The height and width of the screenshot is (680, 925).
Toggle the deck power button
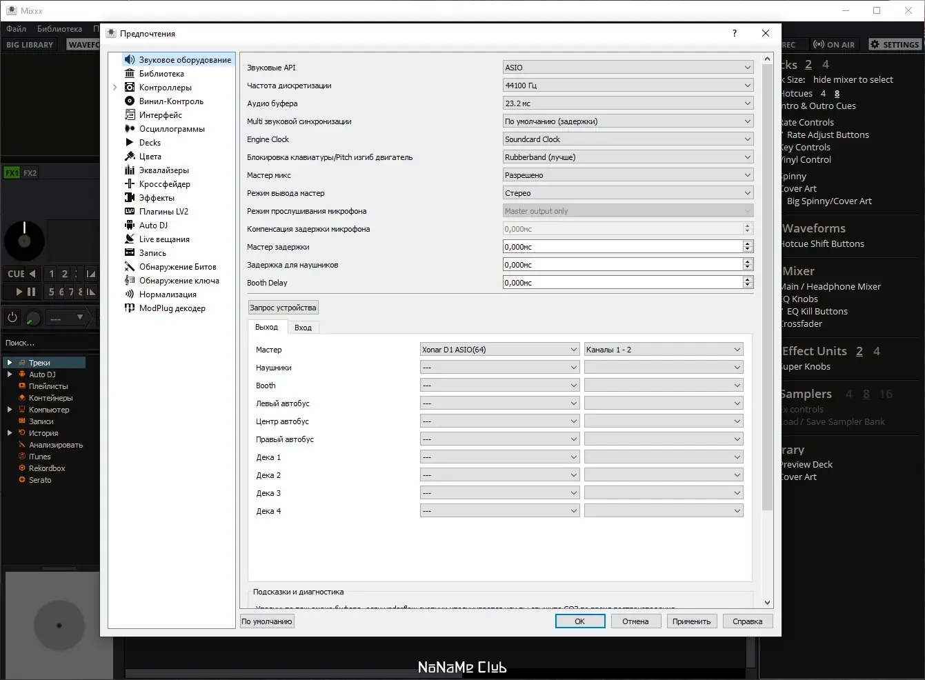(12, 317)
